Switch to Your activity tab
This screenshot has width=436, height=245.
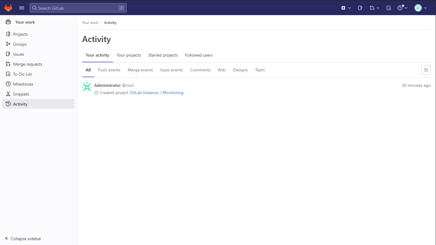click(x=97, y=55)
